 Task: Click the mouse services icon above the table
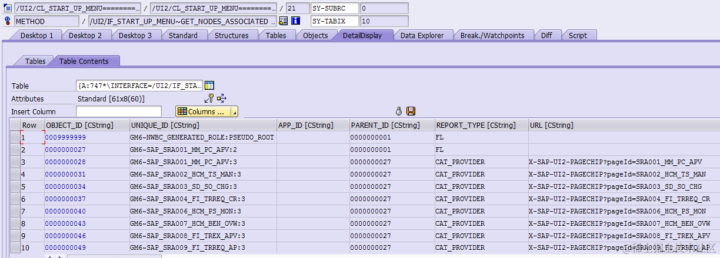[x=398, y=111]
